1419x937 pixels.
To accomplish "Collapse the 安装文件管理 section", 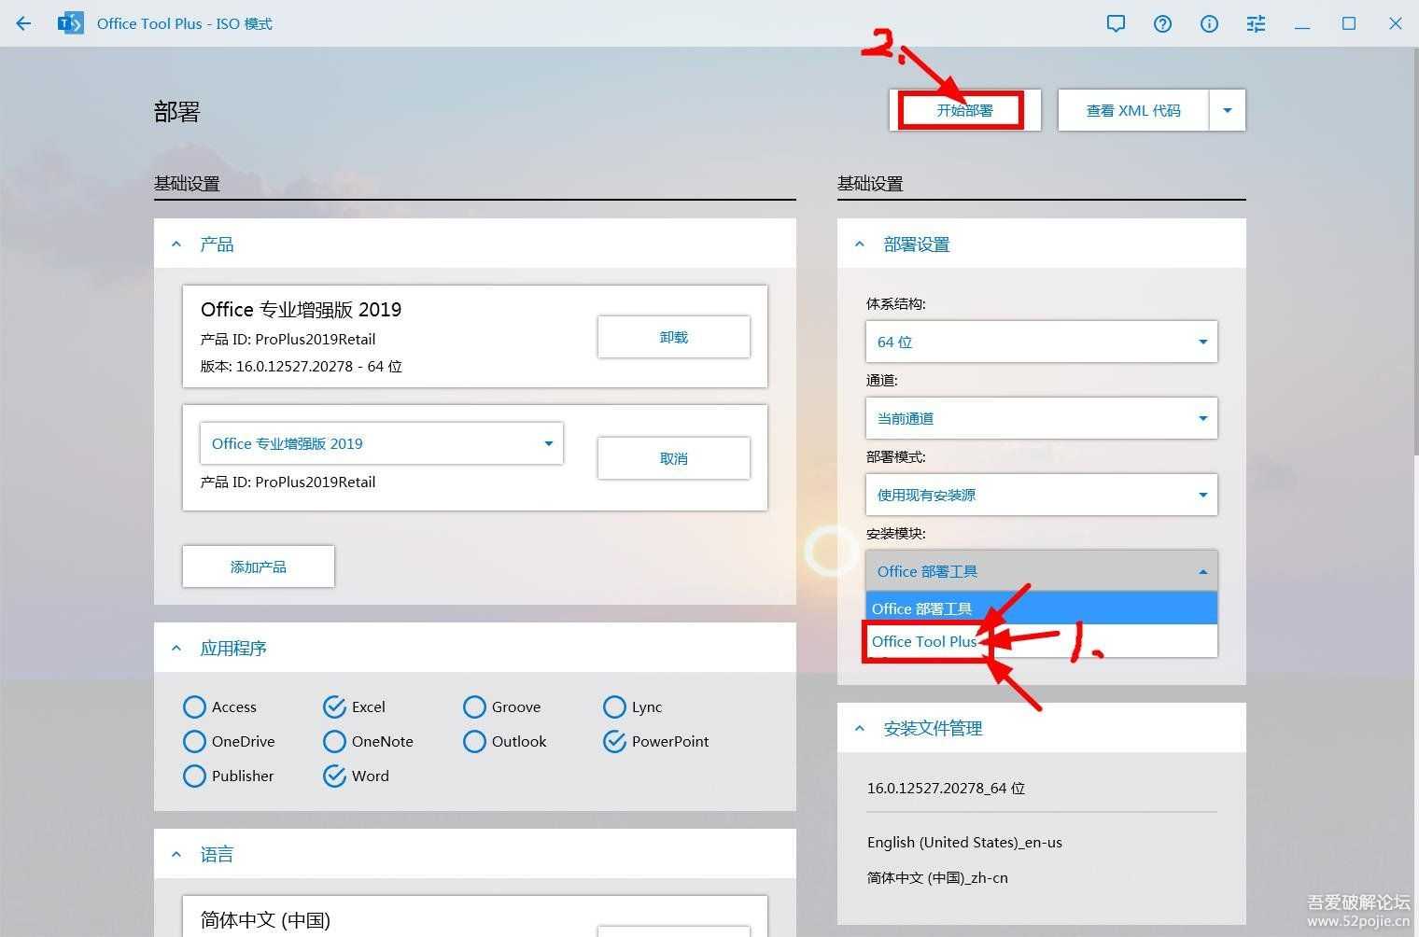I will pos(860,728).
